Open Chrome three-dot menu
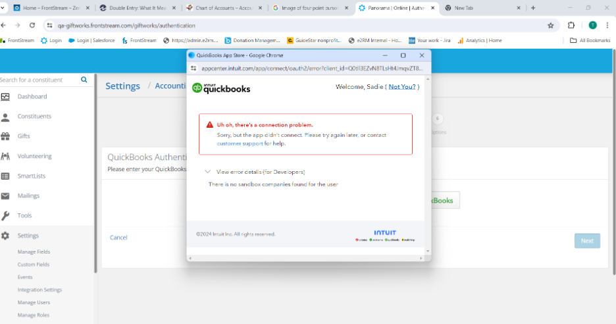The width and height of the screenshot is (616, 324). pos(607,25)
